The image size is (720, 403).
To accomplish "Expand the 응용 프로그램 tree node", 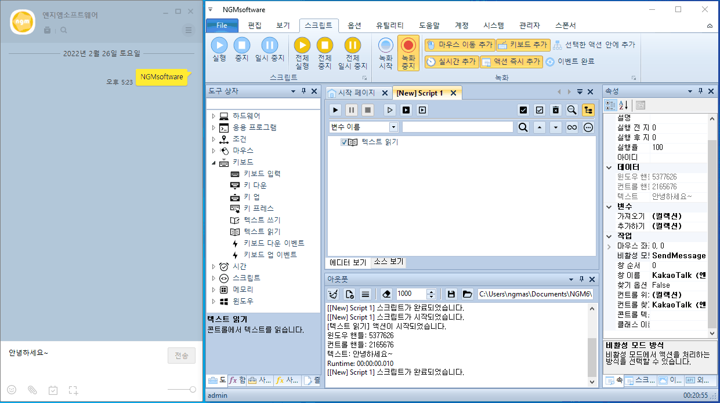I will point(213,127).
